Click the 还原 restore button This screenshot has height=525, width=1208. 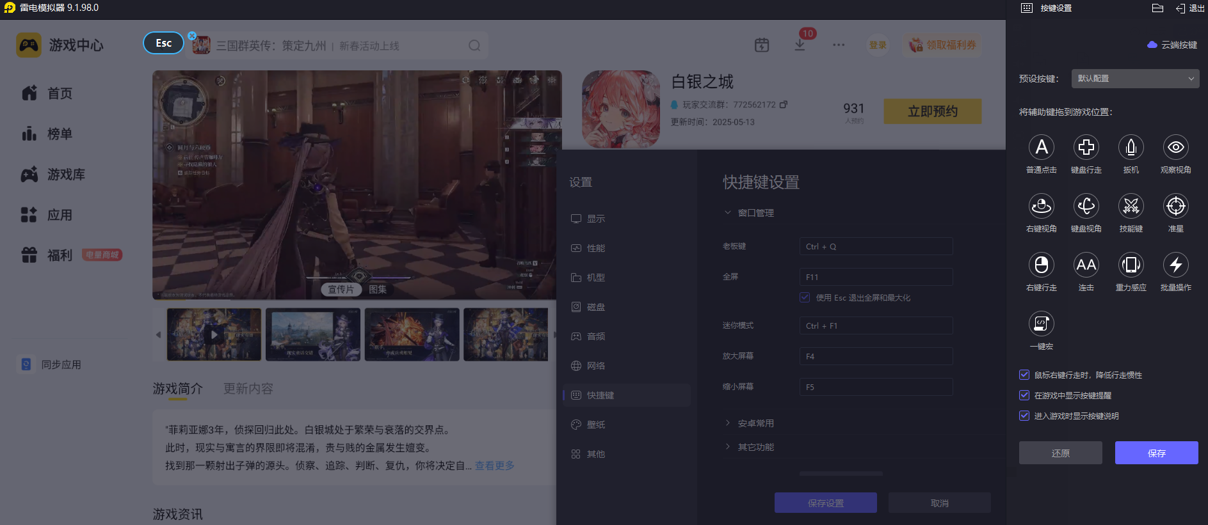(1061, 453)
